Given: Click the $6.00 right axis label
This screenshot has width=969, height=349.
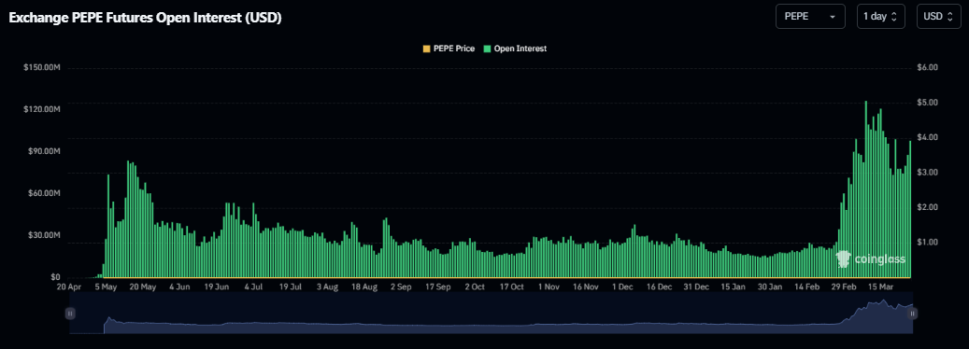Looking at the screenshot, I should (x=929, y=67).
